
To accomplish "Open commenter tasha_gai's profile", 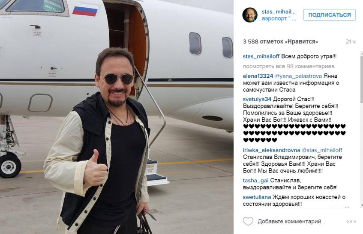I will (x=256, y=181).
